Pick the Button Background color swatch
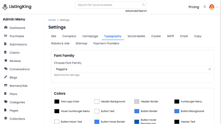Image resolution: width=221 pixels, height=124 pixels. [177, 111]
